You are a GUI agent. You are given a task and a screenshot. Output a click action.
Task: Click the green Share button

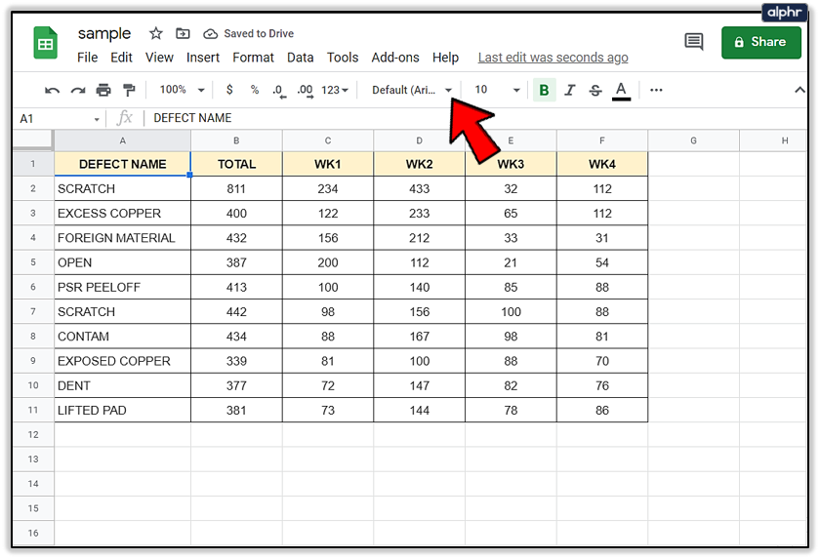tap(759, 42)
